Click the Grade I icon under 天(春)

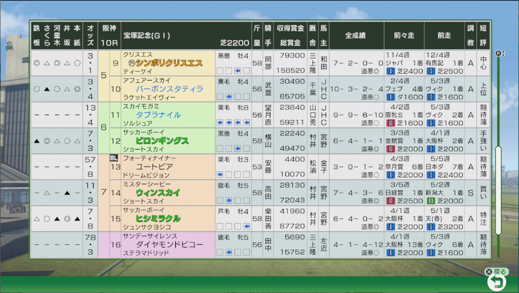click(x=429, y=227)
